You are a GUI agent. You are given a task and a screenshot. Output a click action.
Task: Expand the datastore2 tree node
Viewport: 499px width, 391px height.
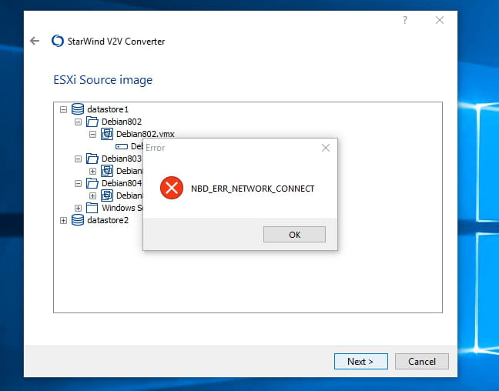63,220
